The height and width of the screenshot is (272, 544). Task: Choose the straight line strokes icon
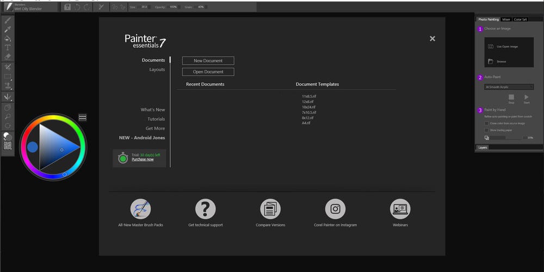(123, 7)
